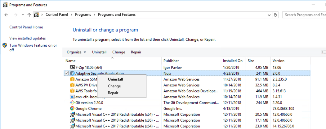The height and width of the screenshot is (129, 326).
Task: Click Programs and Features breadcrumb
Action: [117, 15]
